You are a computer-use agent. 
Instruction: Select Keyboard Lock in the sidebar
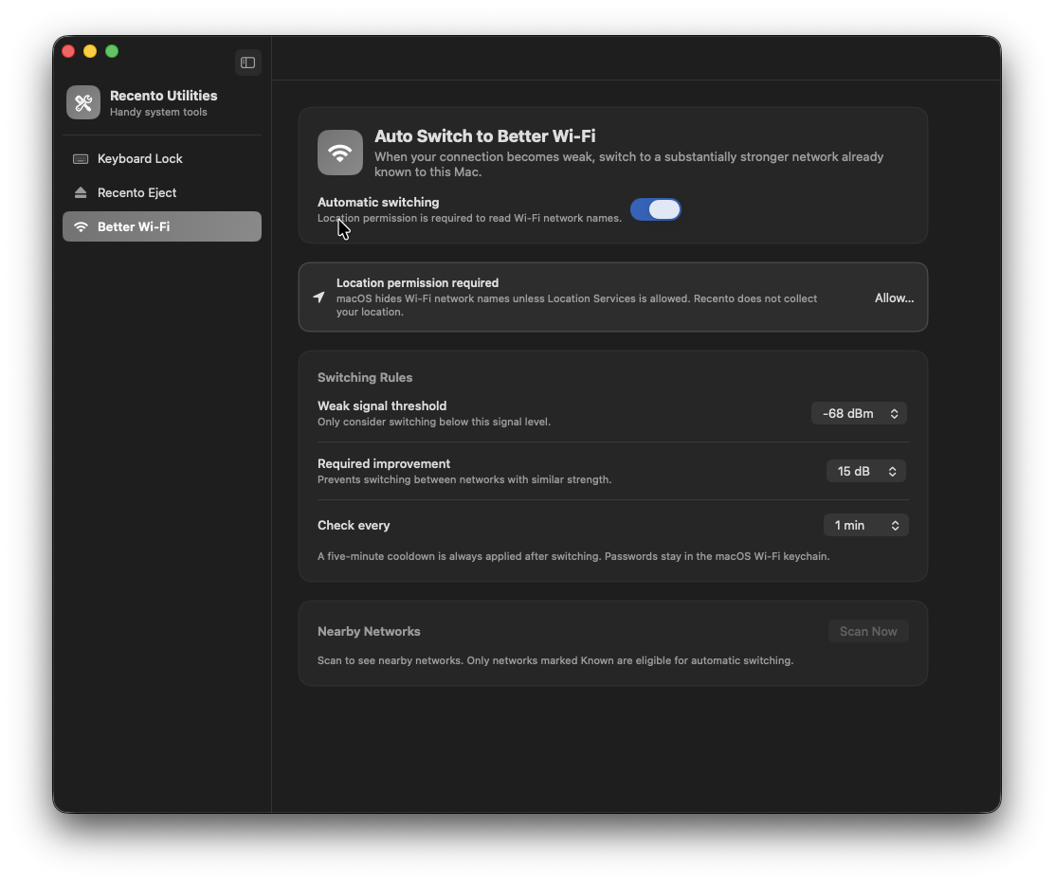[162, 159]
